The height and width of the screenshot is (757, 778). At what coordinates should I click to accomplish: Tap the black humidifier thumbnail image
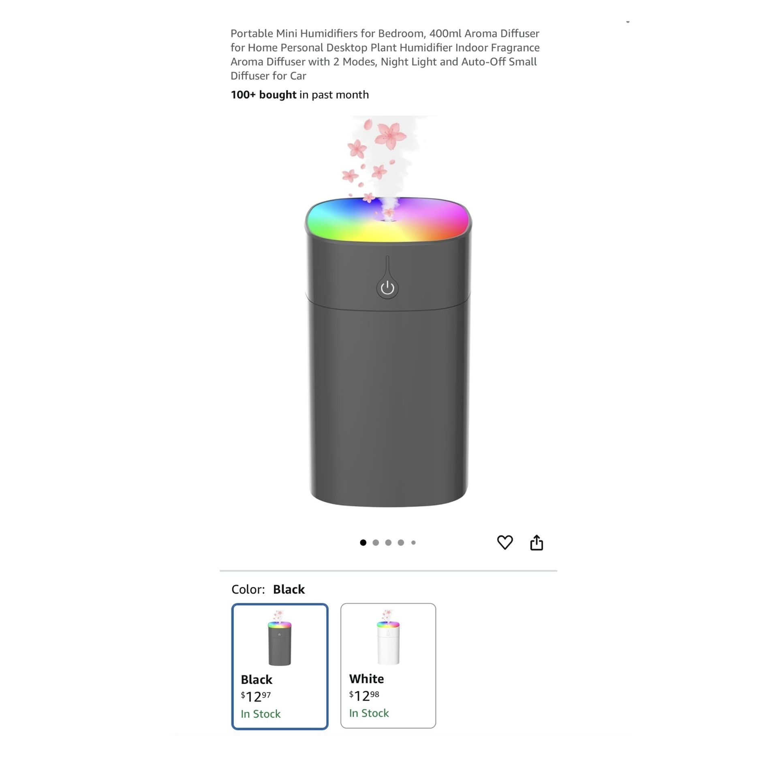pos(280,638)
